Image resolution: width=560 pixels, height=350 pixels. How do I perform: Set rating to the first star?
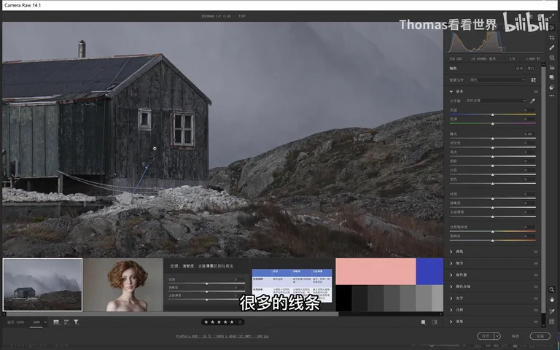pyautogui.click(x=206, y=322)
